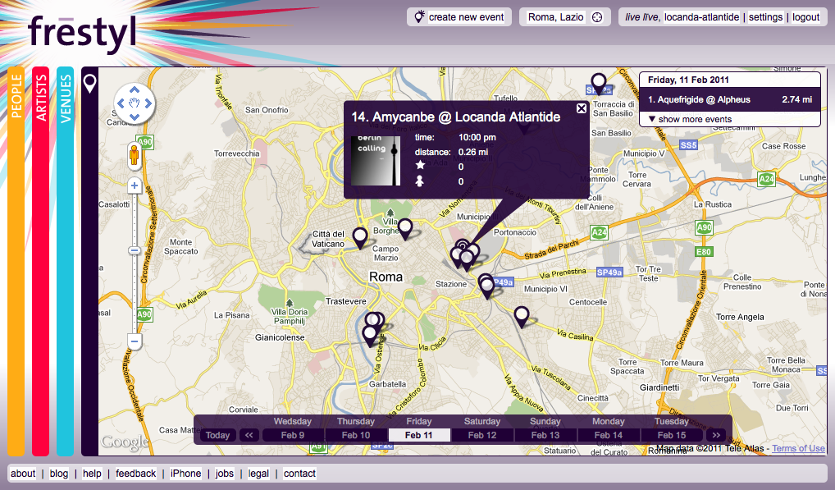This screenshot has width=835, height=490.
Task: Open settings link
Action: click(x=766, y=17)
